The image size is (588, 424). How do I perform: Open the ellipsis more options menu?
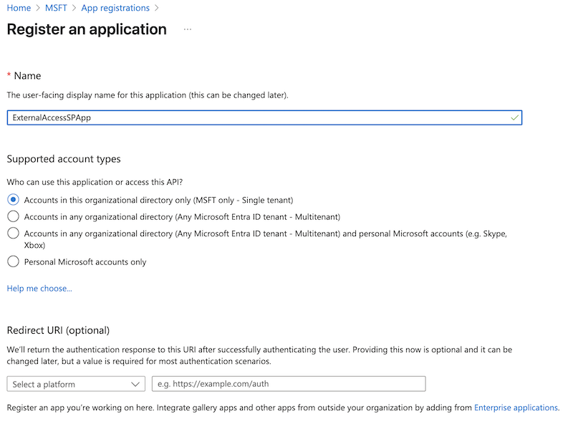(x=188, y=29)
